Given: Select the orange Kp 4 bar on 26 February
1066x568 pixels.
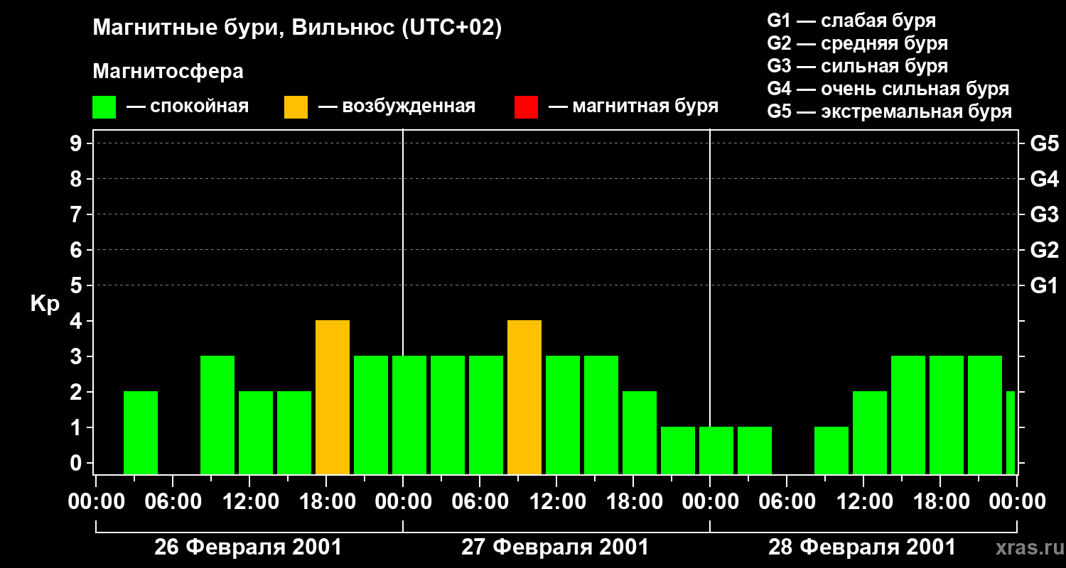Looking at the screenshot, I should pos(333,397).
